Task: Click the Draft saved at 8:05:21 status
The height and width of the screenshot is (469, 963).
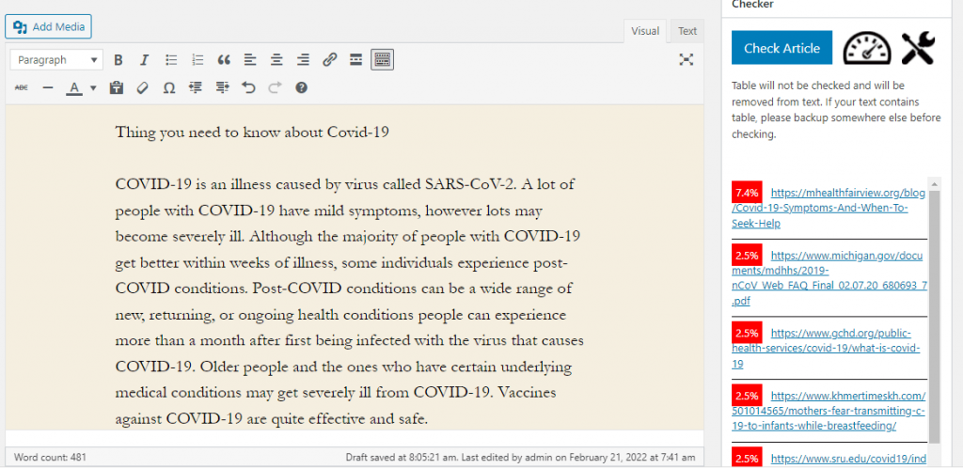Action: [520, 458]
